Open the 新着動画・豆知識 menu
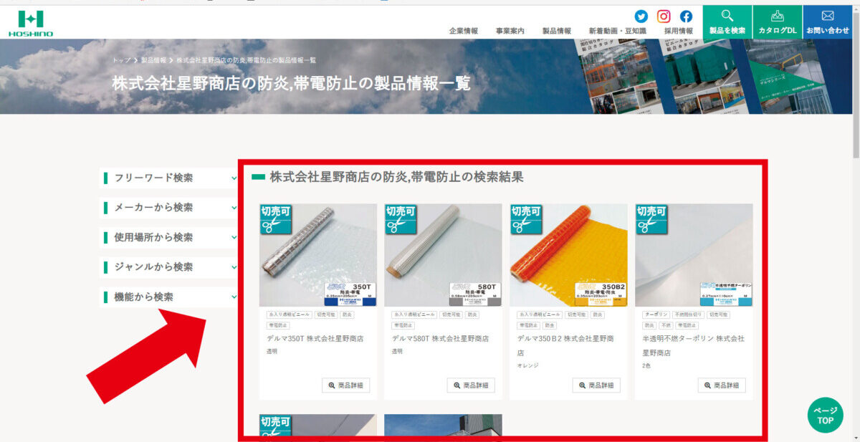 click(618, 31)
